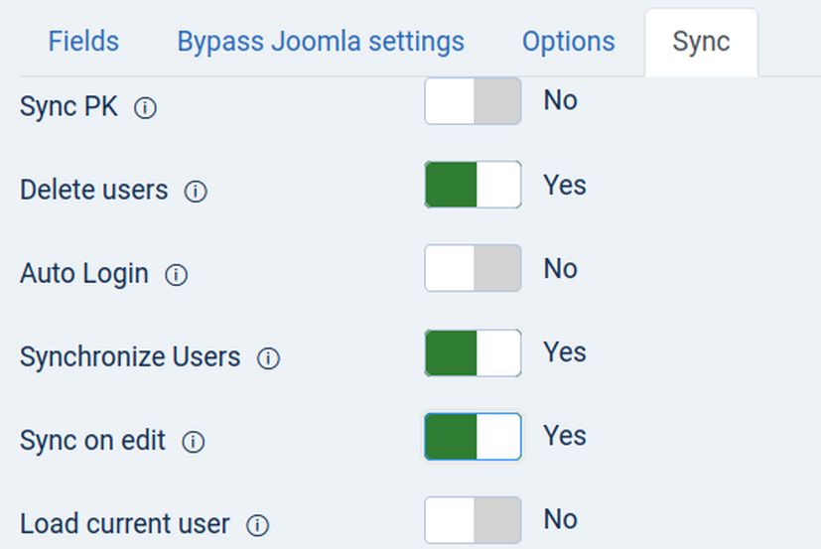Click info icon beside Delete users
This screenshot has width=821, height=549.
(x=196, y=192)
